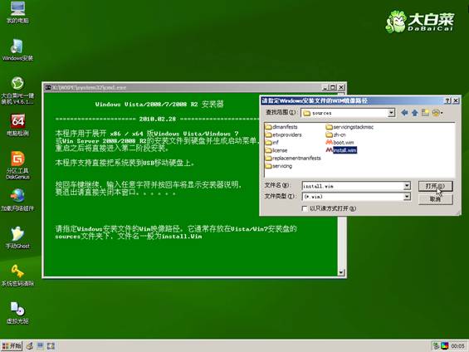Click the 取消 button
Image resolution: width=469 pixels, height=352 pixels.
435,199
